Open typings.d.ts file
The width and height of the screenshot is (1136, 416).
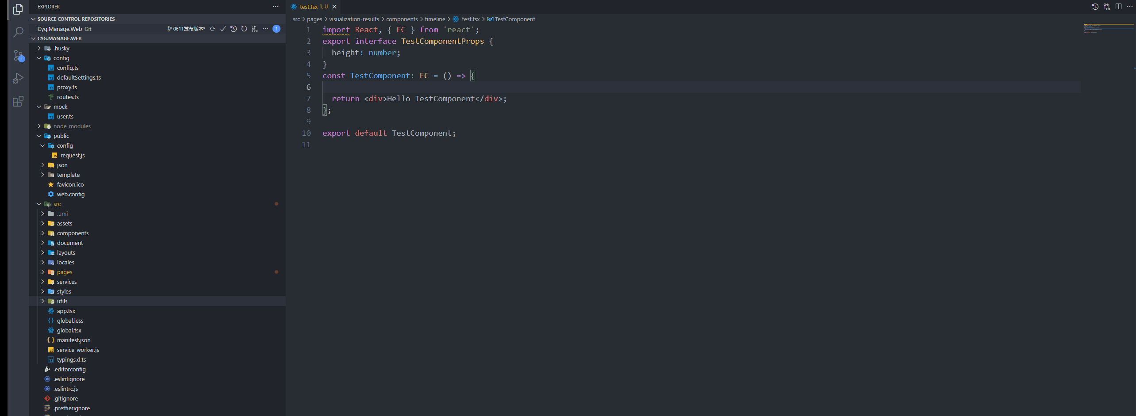[71, 359]
